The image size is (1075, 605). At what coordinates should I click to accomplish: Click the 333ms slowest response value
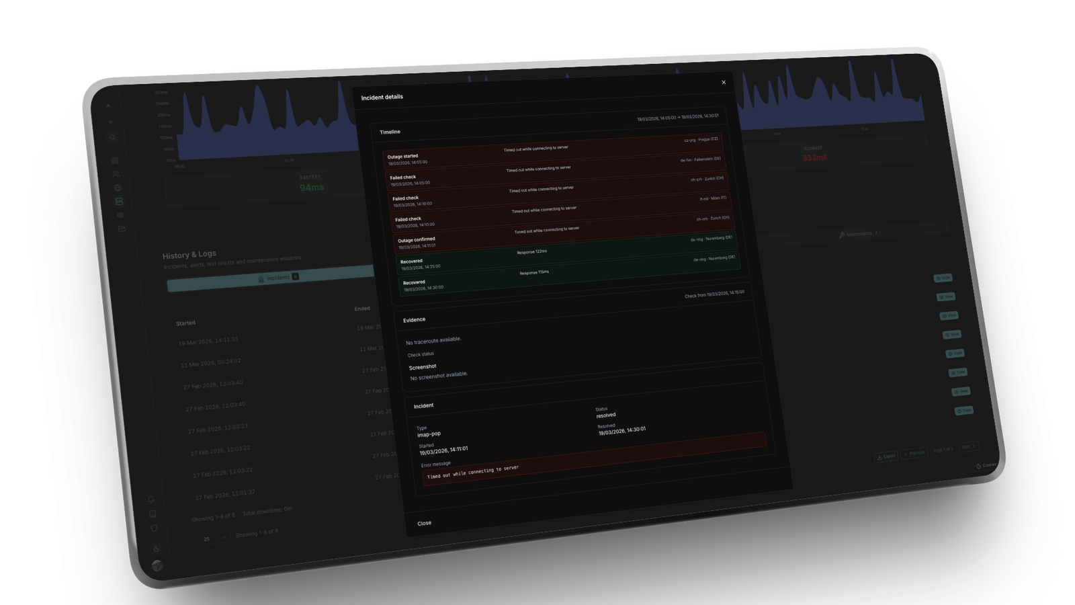[x=814, y=157]
